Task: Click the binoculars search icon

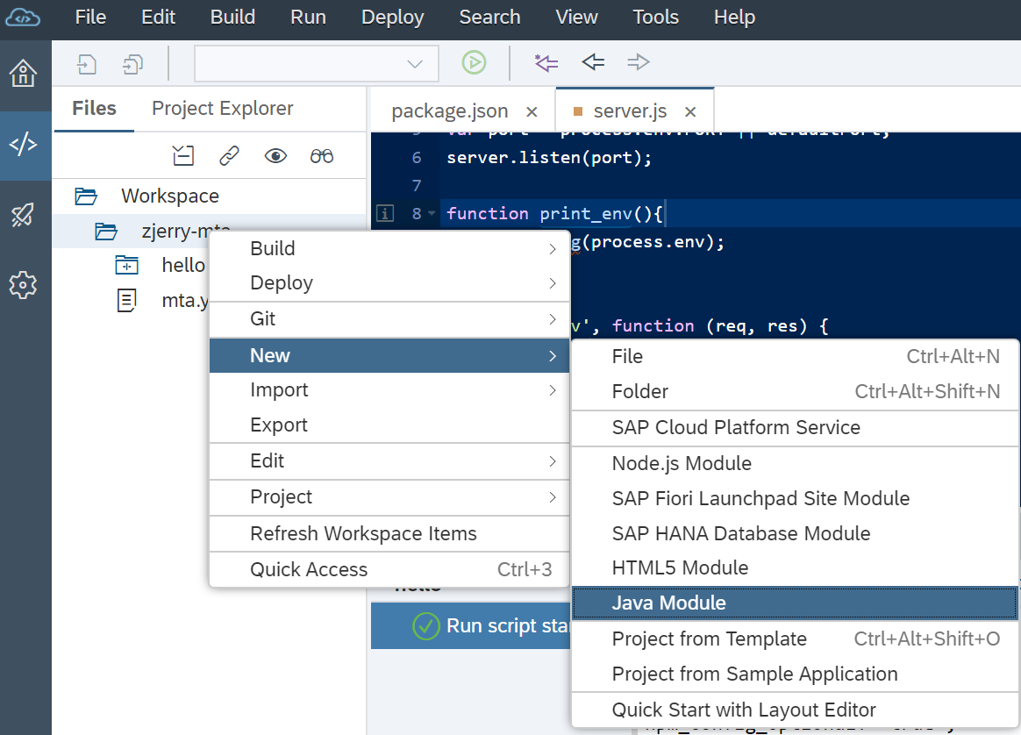Action: coord(322,156)
